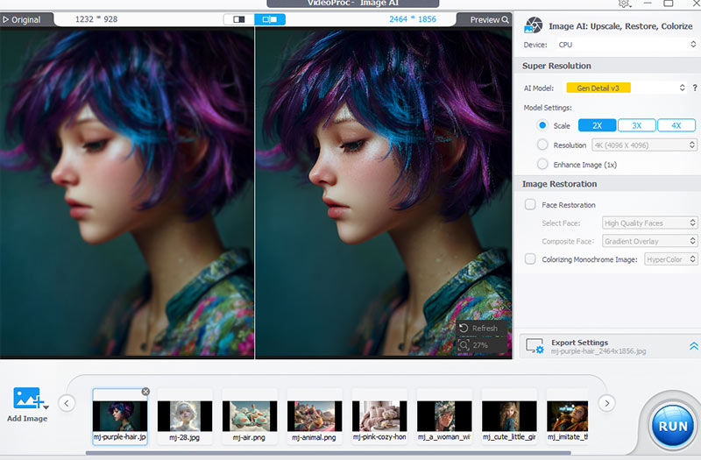Tick the Colorizing Monochrome Image checkbox
701x460 pixels.
[x=530, y=258]
